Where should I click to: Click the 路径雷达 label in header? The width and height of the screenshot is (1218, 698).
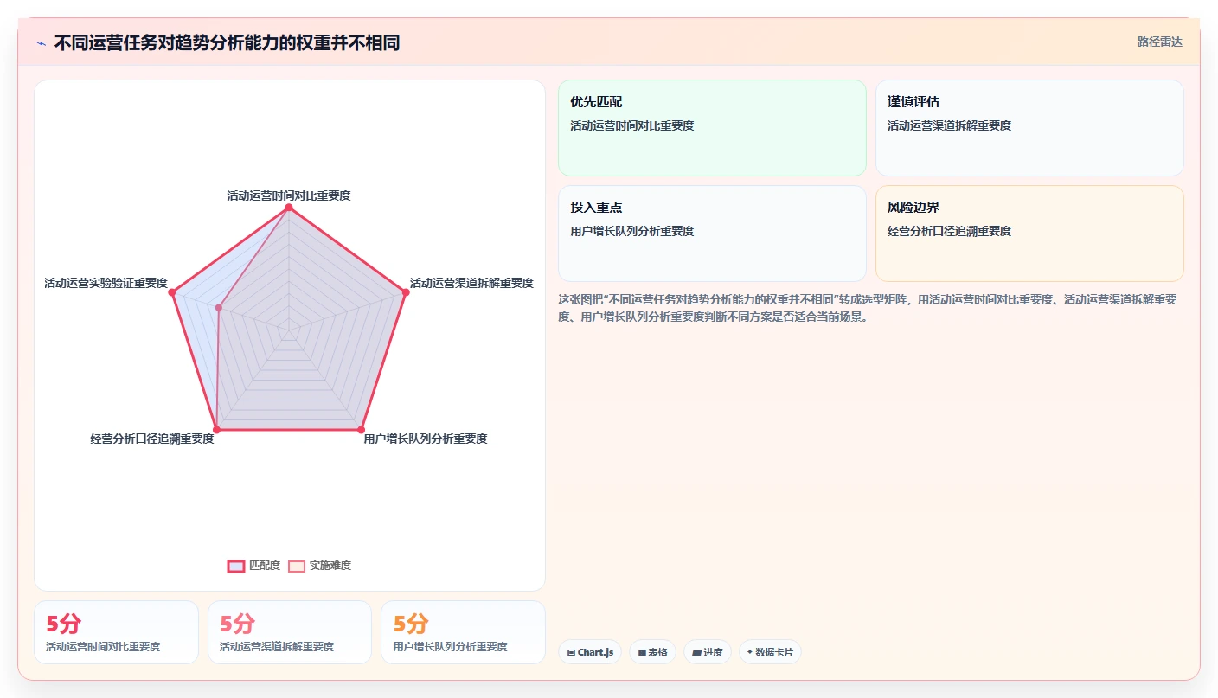point(1159,42)
